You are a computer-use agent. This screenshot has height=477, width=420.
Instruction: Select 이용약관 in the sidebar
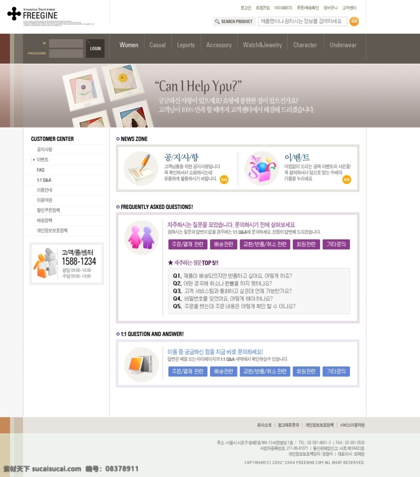coord(44,200)
